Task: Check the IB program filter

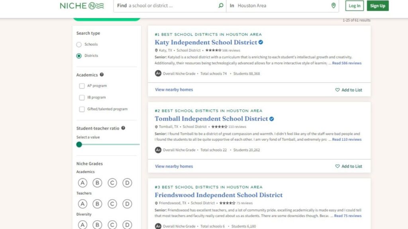Action: point(82,97)
